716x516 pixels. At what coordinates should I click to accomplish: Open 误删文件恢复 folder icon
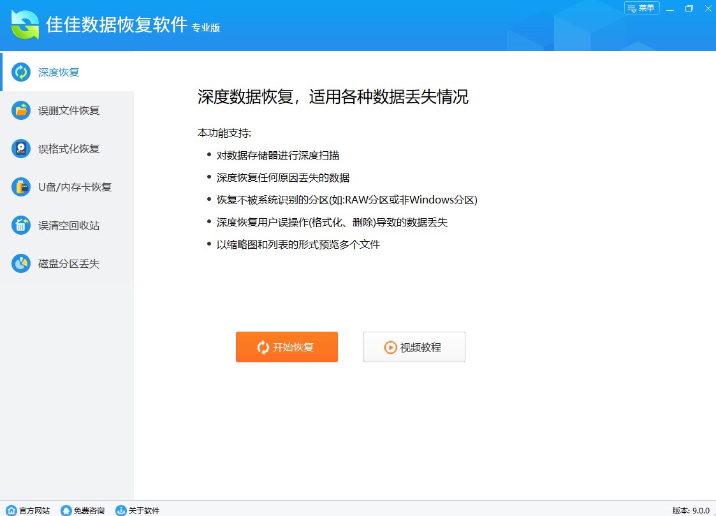pos(21,110)
